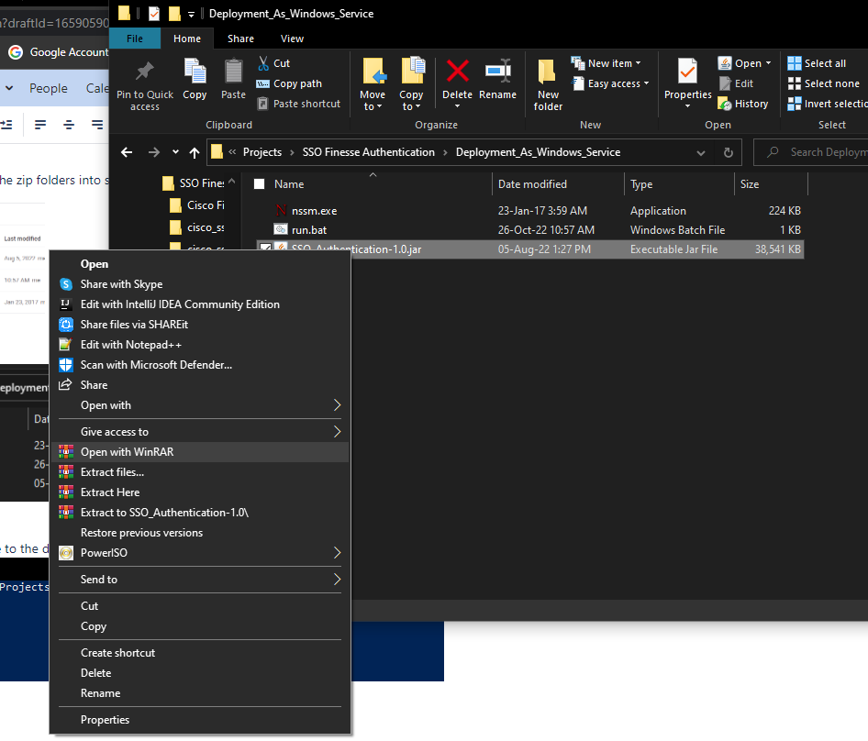Choose Scan with Microsoft Defender
The height and width of the screenshot is (741, 868).
click(x=156, y=365)
